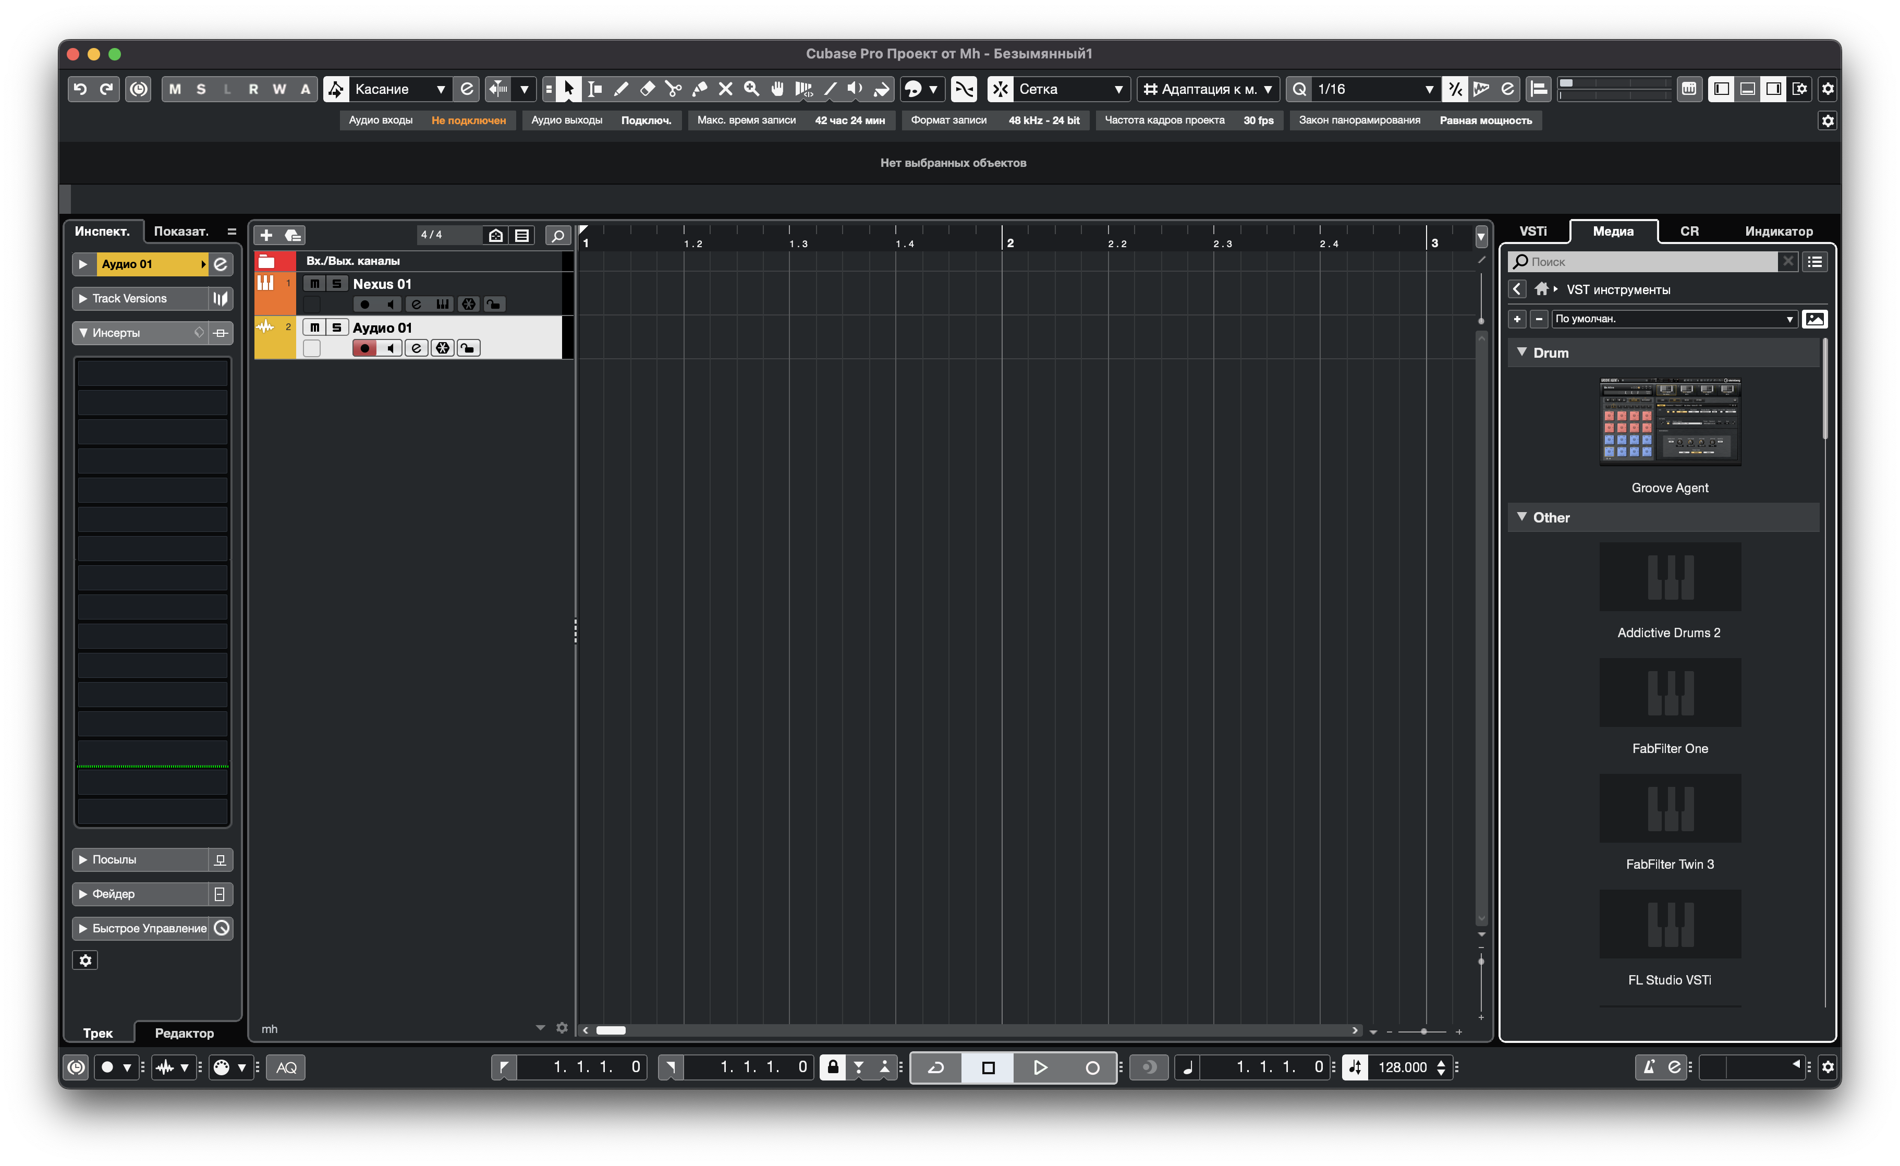Click the Record transport button
Image resolution: width=1900 pixels, height=1166 pixels.
(x=1092, y=1067)
